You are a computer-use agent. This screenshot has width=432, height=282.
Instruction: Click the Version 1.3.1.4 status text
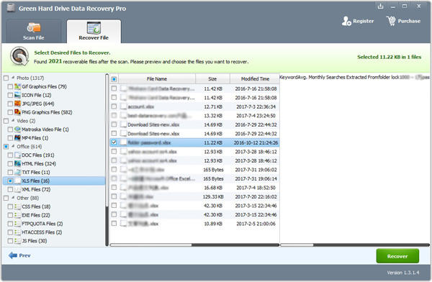(x=402, y=273)
